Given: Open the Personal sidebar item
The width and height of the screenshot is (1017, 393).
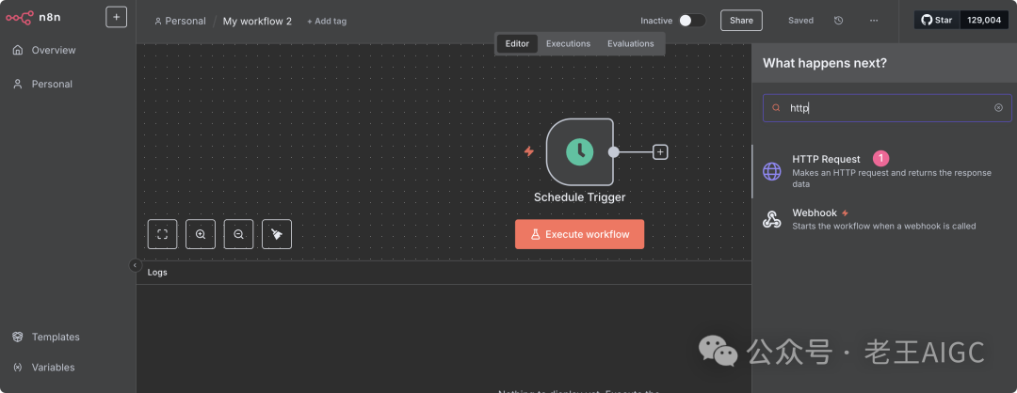Looking at the screenshot, I should [42, 85].
